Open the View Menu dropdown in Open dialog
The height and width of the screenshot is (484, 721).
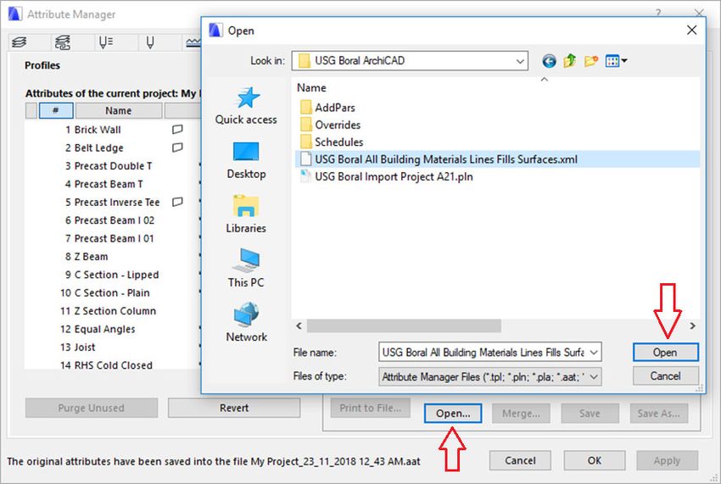click(616, 61)
